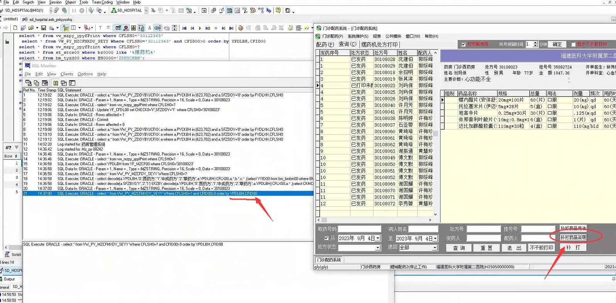This screenshot has height=303, width=616.
Task: Click the 查询 search button
Action: coord(459,248)
